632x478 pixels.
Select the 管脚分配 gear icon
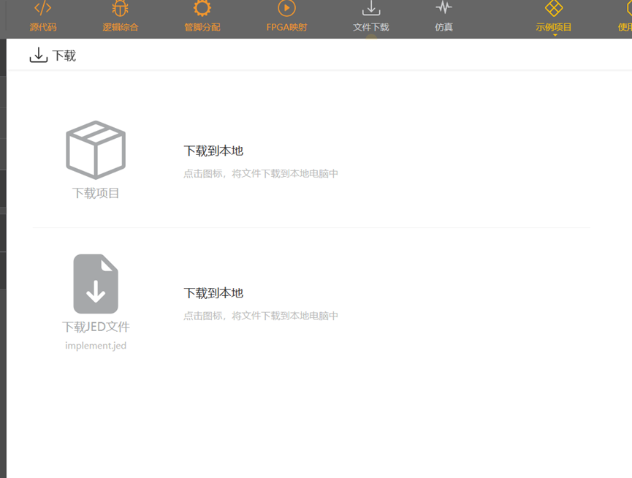[202, 9]
